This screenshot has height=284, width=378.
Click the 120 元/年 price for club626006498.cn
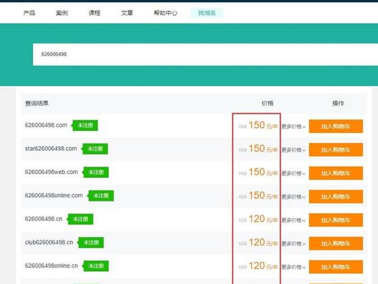263,242
